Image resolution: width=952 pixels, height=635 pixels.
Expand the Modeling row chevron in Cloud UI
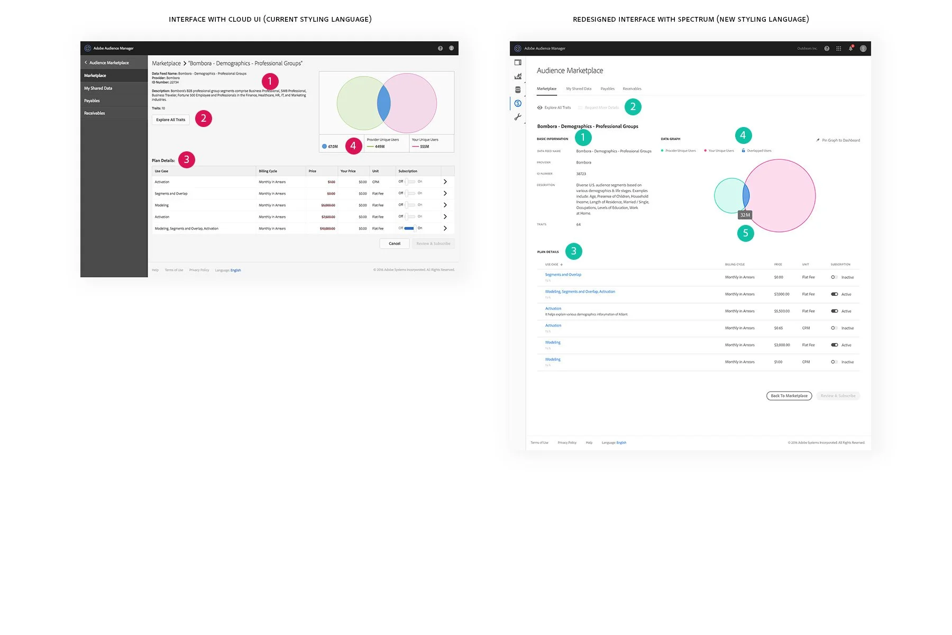(x=445, y=205)
